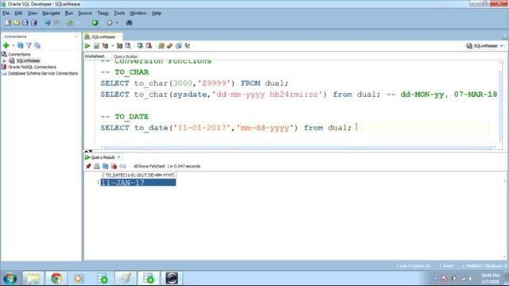
Task: Open the View menu
Action: pyautogui.click(x=32, y=13)
